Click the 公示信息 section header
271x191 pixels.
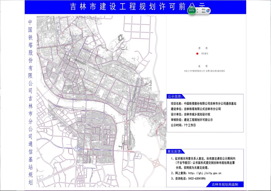[175, 96]
